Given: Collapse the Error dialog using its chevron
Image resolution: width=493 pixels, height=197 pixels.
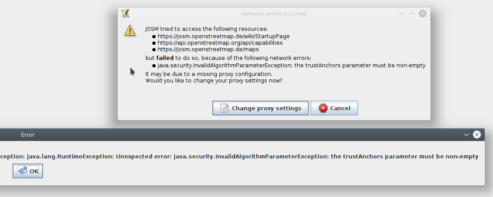Looking at the screenshot, I should [467, 135].
